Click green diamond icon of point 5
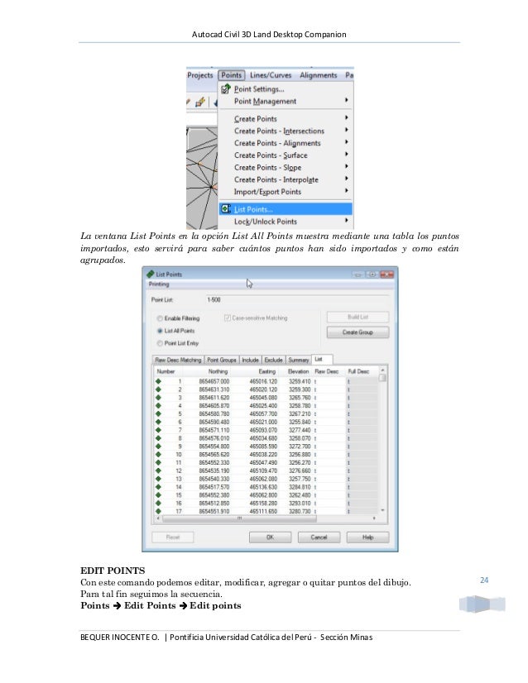Image resolution: width=528 pixels, height=683 pixels. 158,413
